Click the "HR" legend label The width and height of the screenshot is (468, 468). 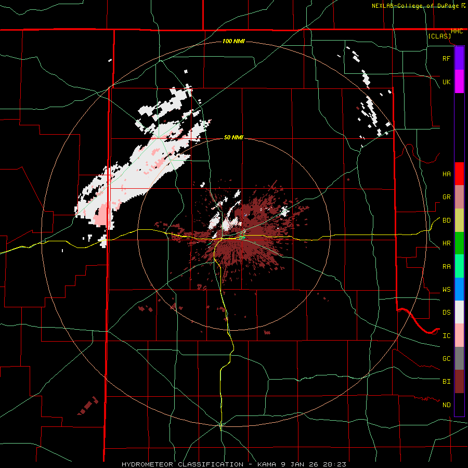tap(446, 243)
